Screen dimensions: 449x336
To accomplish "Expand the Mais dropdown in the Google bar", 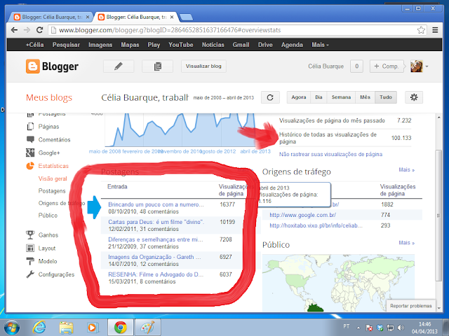I will click(320, 45).
